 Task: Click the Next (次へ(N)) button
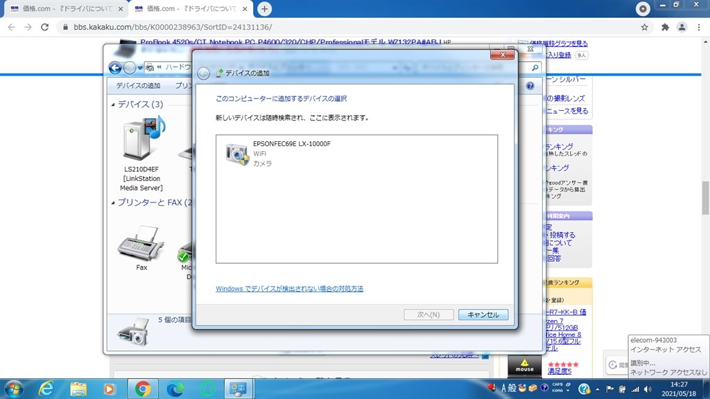[x=428, y=314]
